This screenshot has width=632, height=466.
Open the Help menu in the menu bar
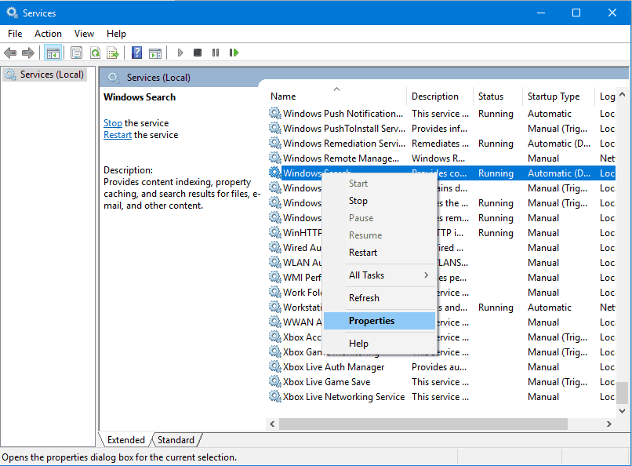click(116, 34)
